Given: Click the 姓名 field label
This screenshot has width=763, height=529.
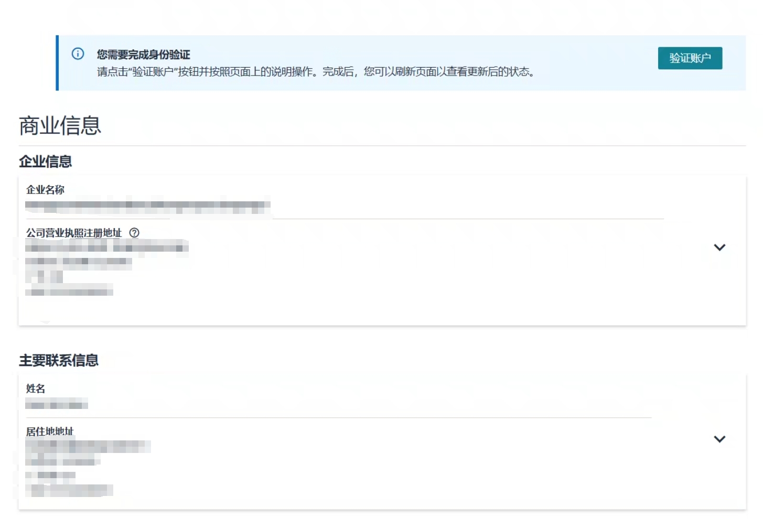Looking at the screenshot, I should 36,388.
